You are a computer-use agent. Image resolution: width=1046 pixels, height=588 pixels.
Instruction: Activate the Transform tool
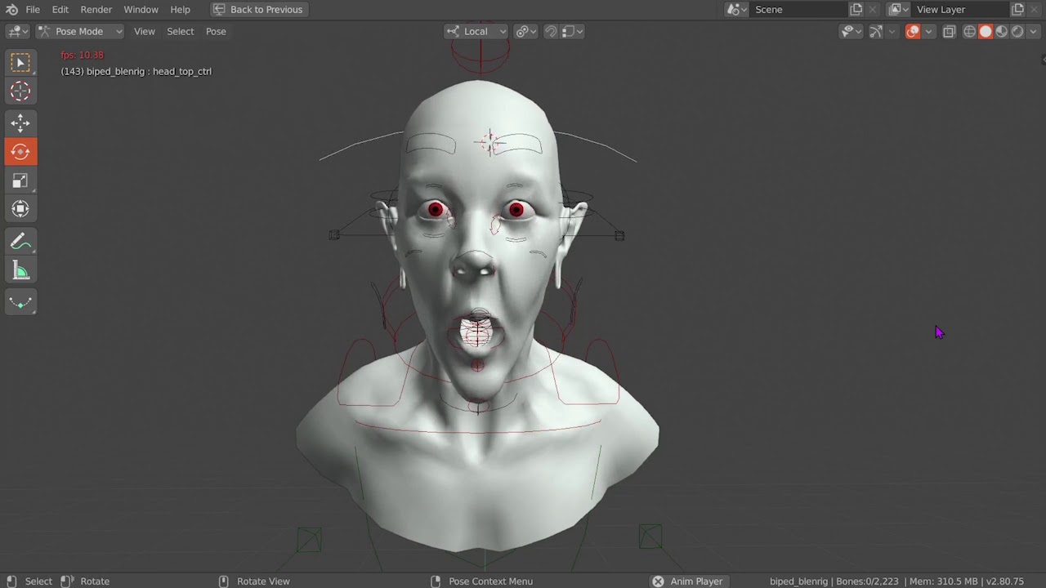(20, 208)
